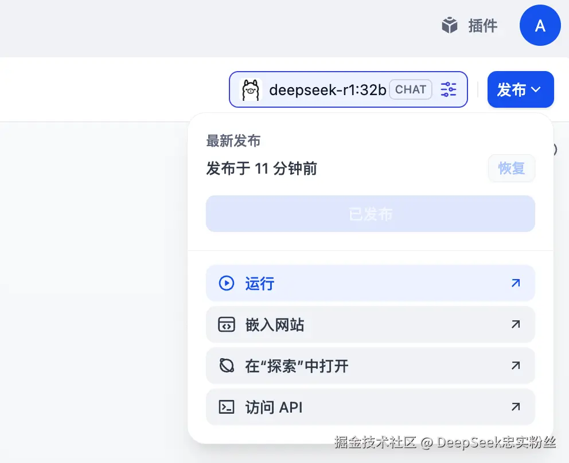The width and height of the screenshot is (569, 463).
Task: Click the 发布于 11 分钟前 text
Action: tap(262, 168)
